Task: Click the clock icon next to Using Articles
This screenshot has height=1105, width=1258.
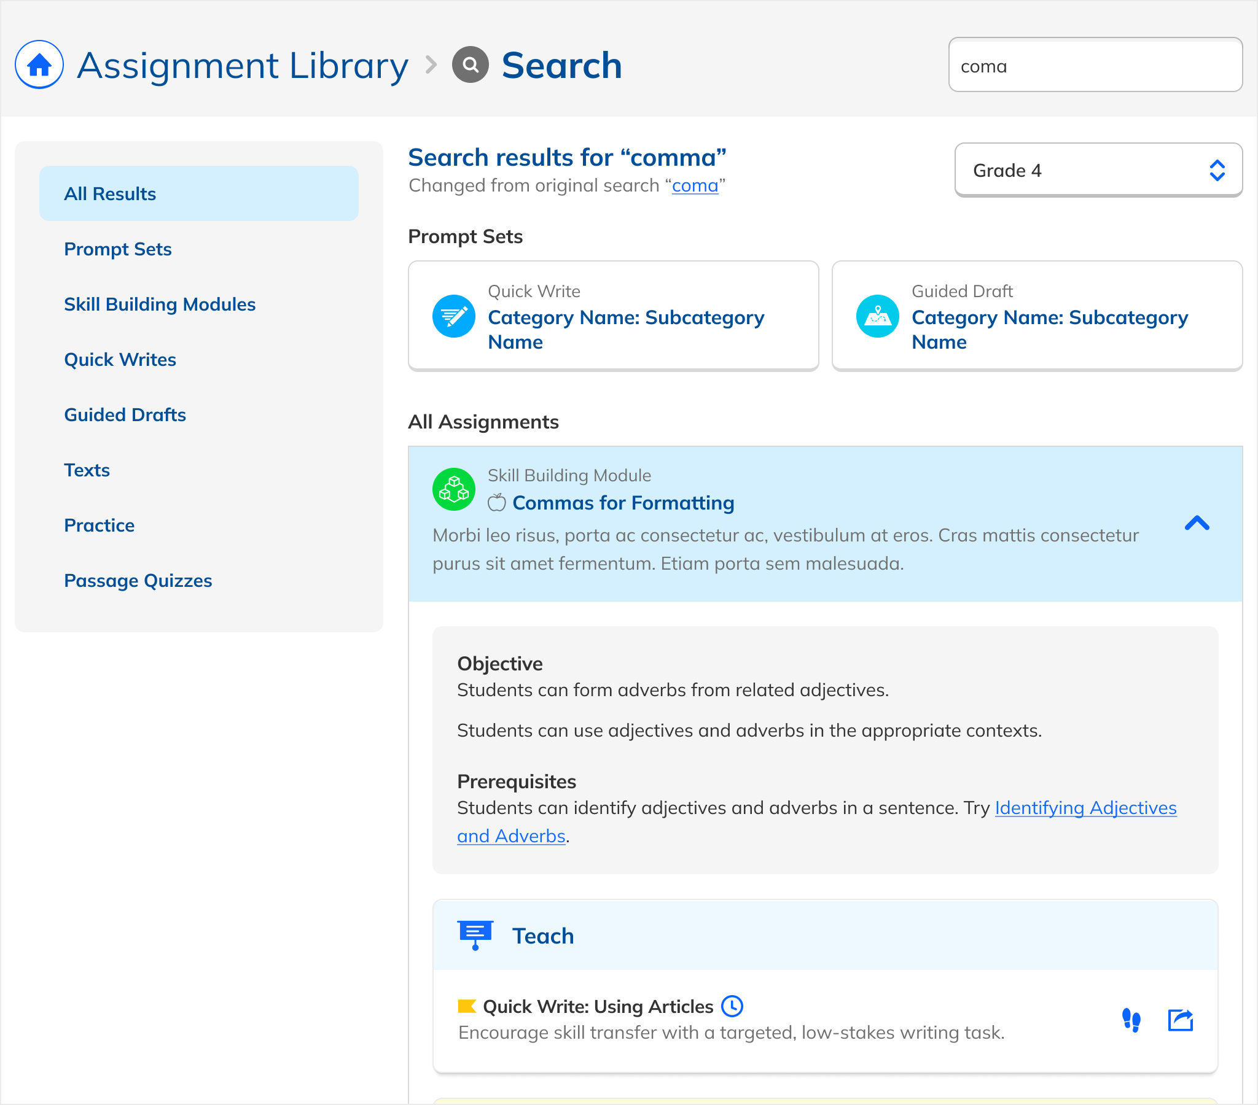Action: point(732,1006)
